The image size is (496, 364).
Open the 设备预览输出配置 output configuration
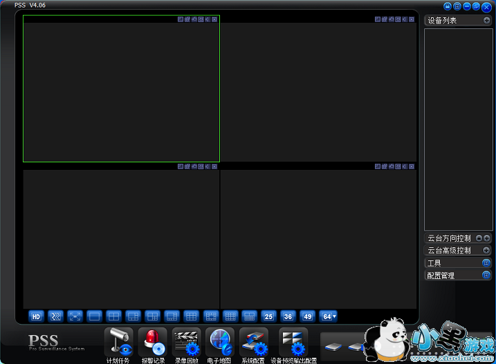(293, 342)
